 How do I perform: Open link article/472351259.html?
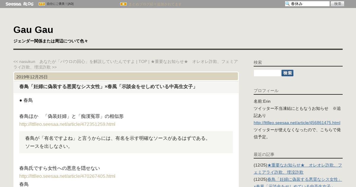[67, 124]
